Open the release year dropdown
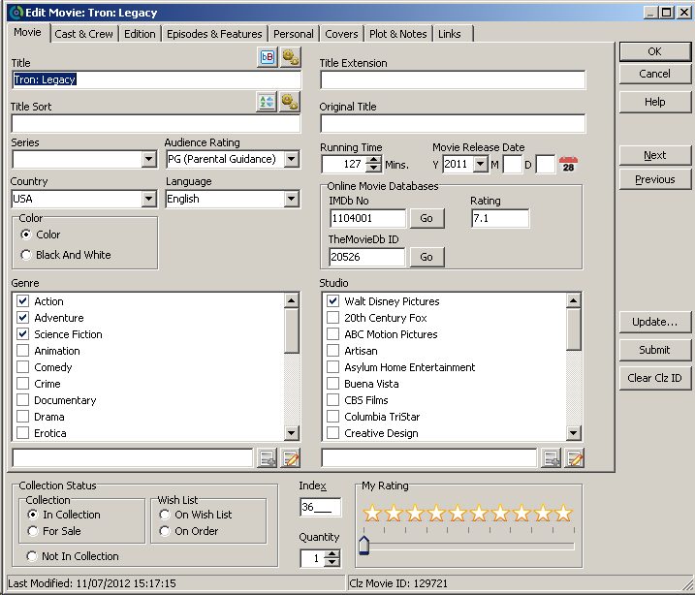This screenshot has width=695, height=595. pos(480,165)
